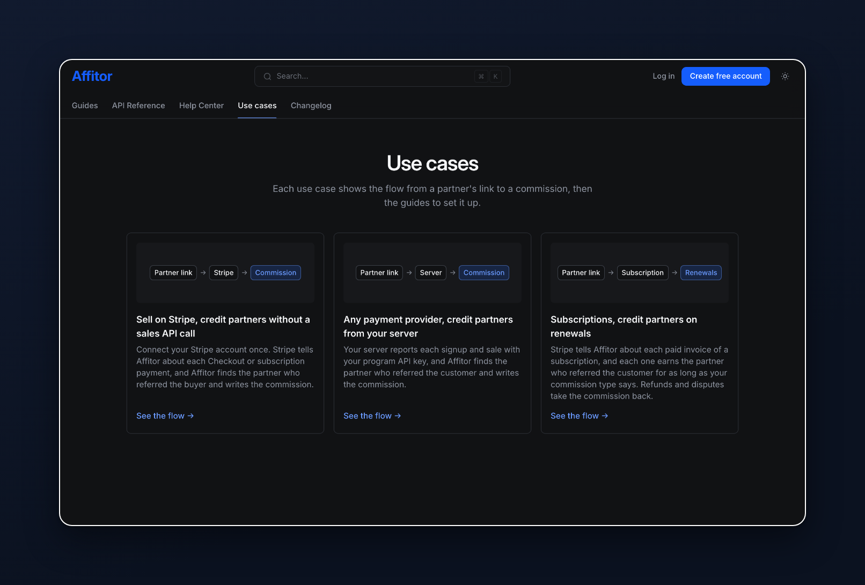Click description starting Your server reports each signup

tap(432, 367)
